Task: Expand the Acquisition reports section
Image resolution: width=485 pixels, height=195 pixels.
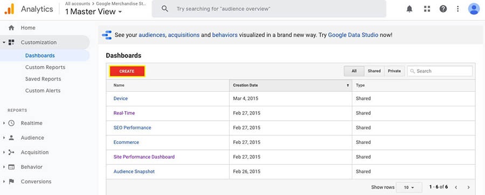Action: tap(4, 152)
